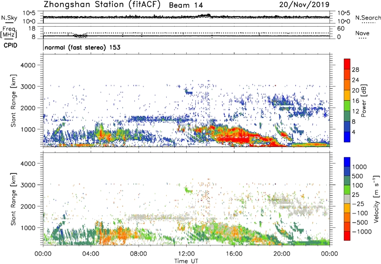Click the 3000 tick in the velocity panel

(x=28, y=185)
